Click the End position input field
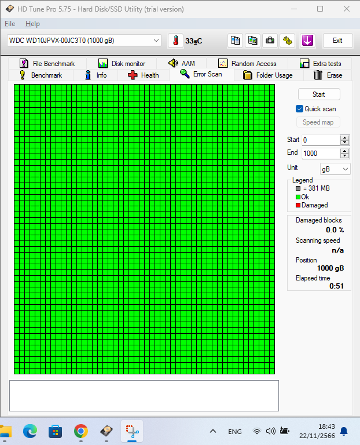Screen dimensions: 360x445 coord(321,154)
